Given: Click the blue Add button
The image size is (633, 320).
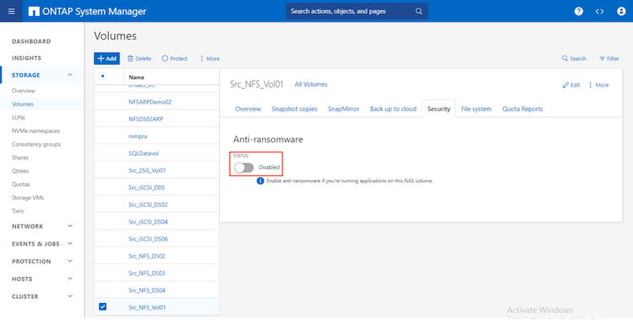Looking at the screenshot, I should point(107,58).
